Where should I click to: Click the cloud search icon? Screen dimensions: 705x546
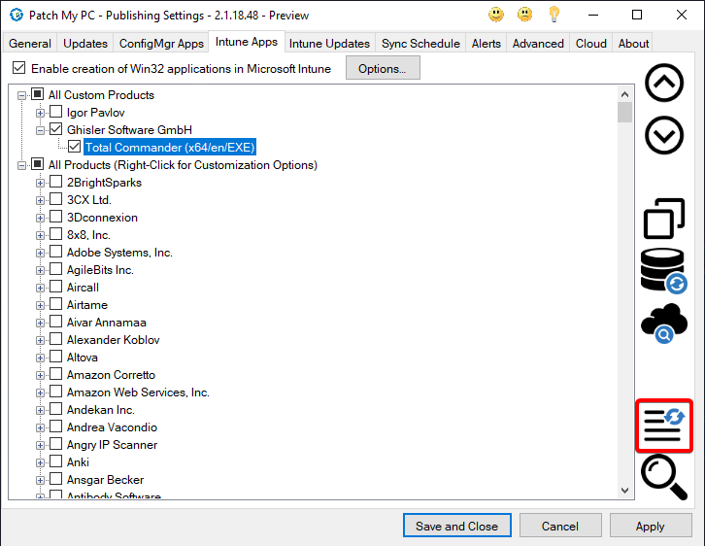pos(664,324)
